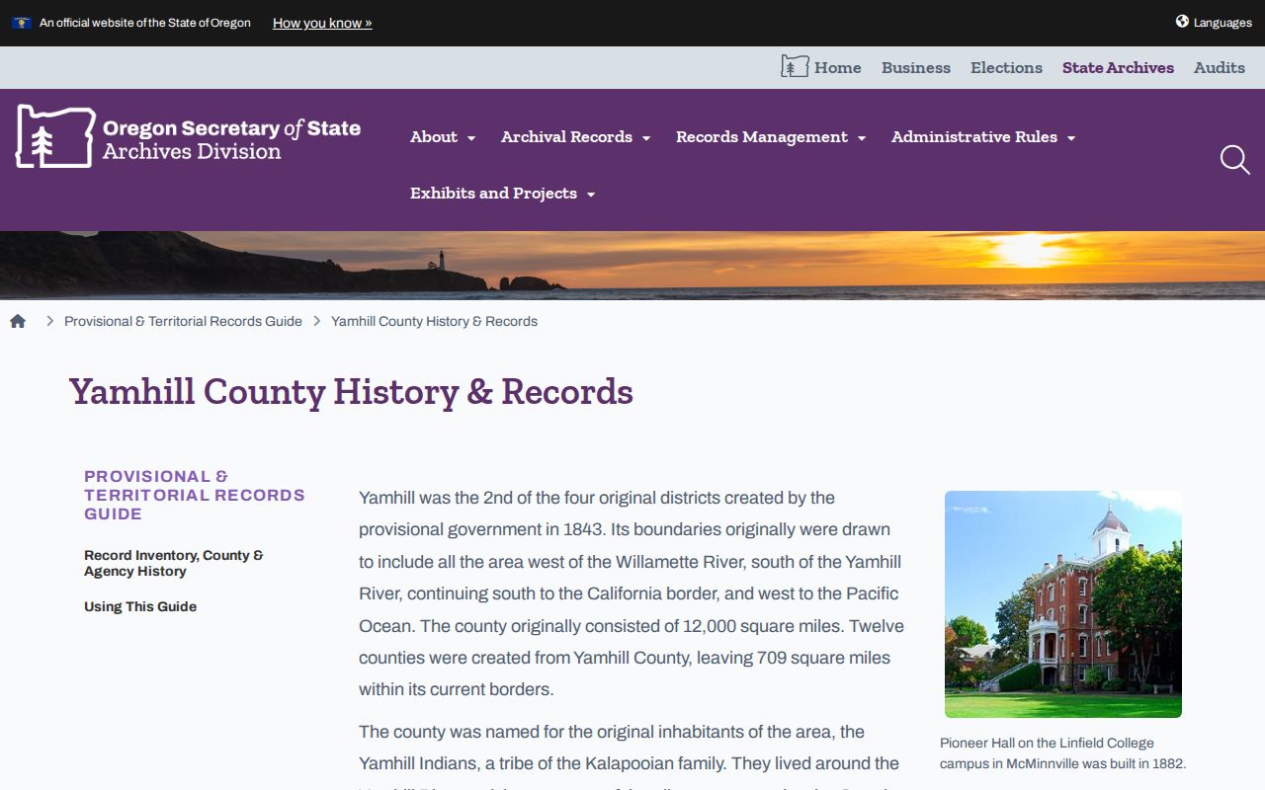This screenshot has width=1265, height=790.
Task: Open the site search magnifier icon
Action: [x=1234, y=160]
